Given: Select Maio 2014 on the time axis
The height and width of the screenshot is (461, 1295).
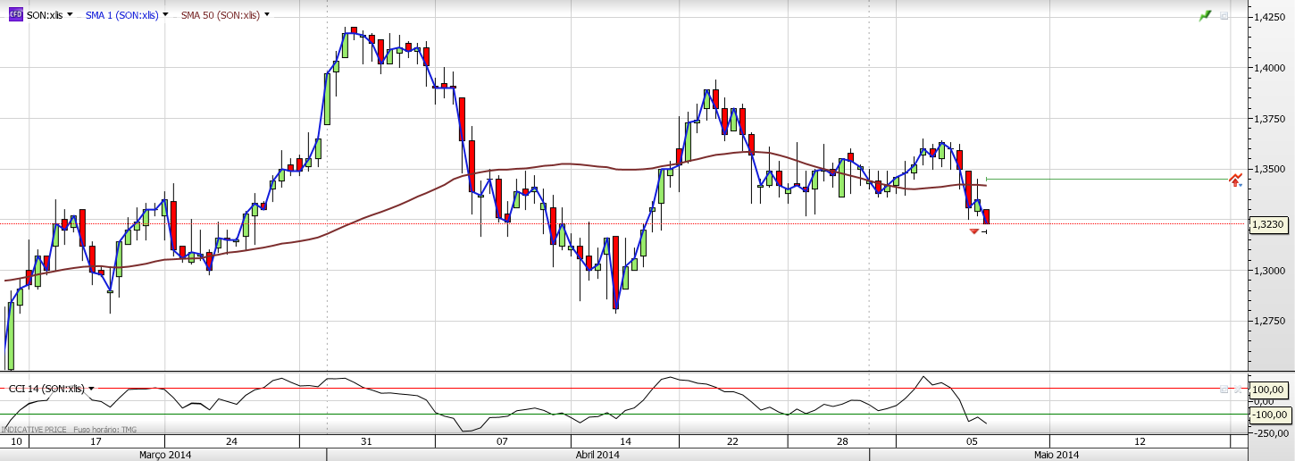Looking at the screenshot, I should click(x=1057, y=455).
